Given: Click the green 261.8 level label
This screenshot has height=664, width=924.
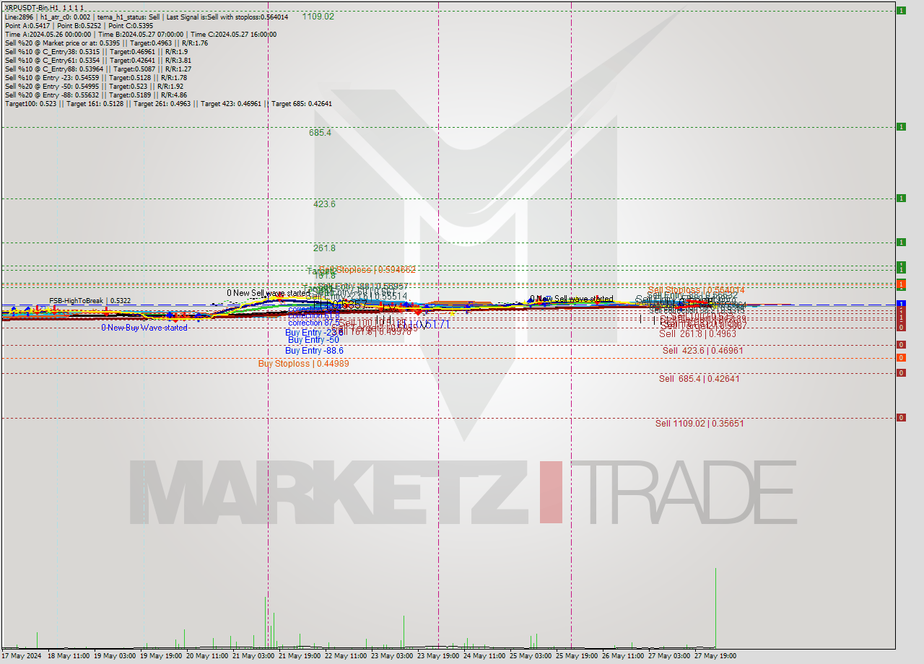Looking at the screenshot, I should tap(324, 248).
